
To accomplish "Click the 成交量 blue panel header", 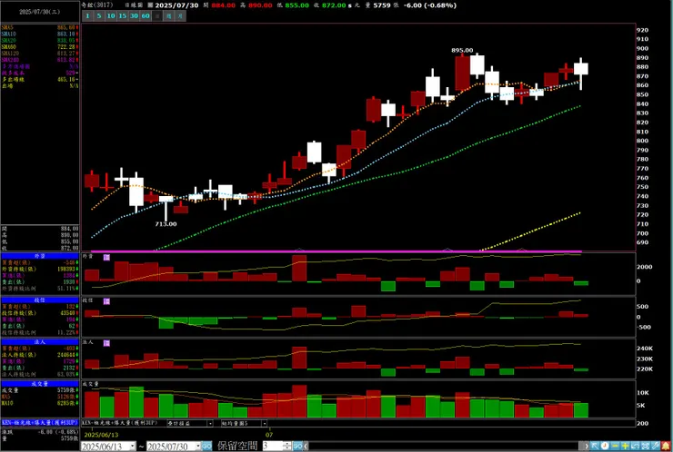I will tap(40, 384).
